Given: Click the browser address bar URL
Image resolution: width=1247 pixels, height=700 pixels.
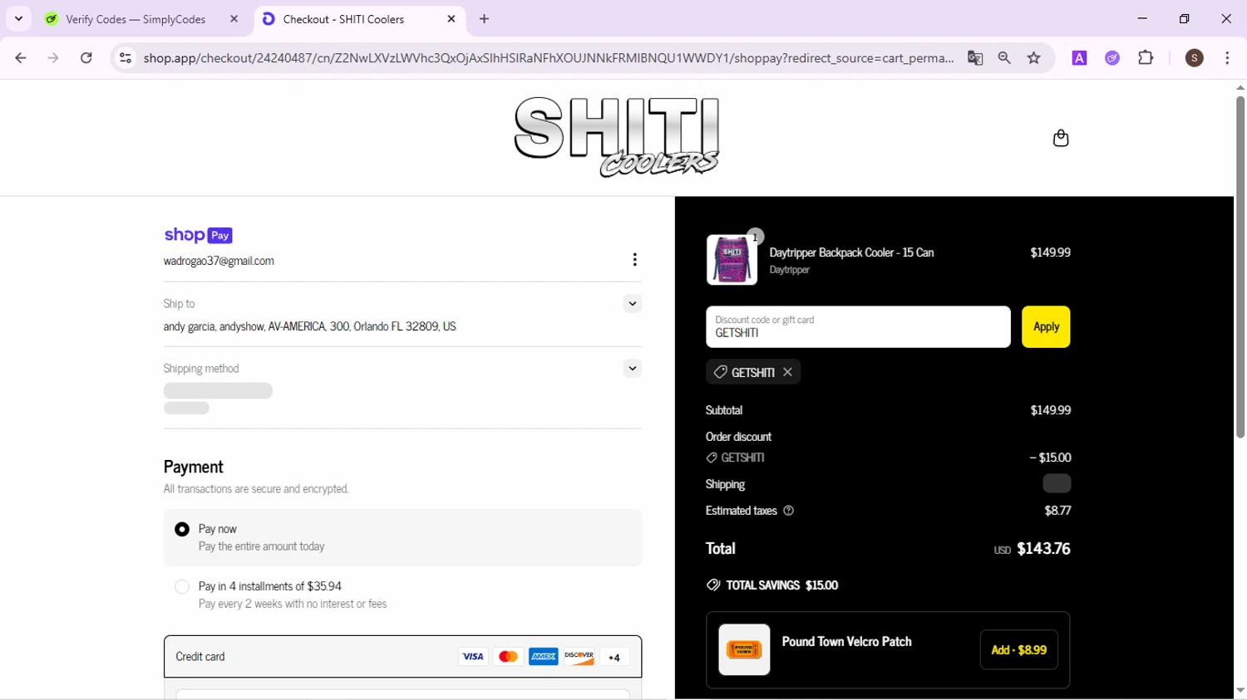Looking at the screenshot, I should click(x=549, y=58).
